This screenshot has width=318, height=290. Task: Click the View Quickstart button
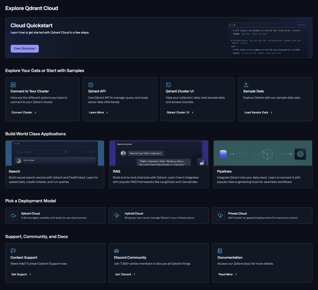coord(24,49)
